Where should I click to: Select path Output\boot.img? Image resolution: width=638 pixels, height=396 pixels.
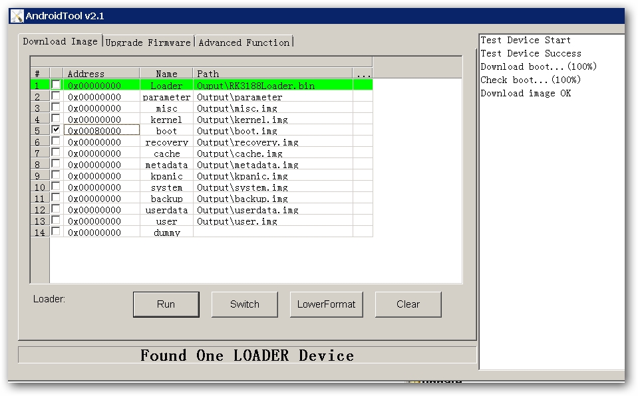(273, 130)
